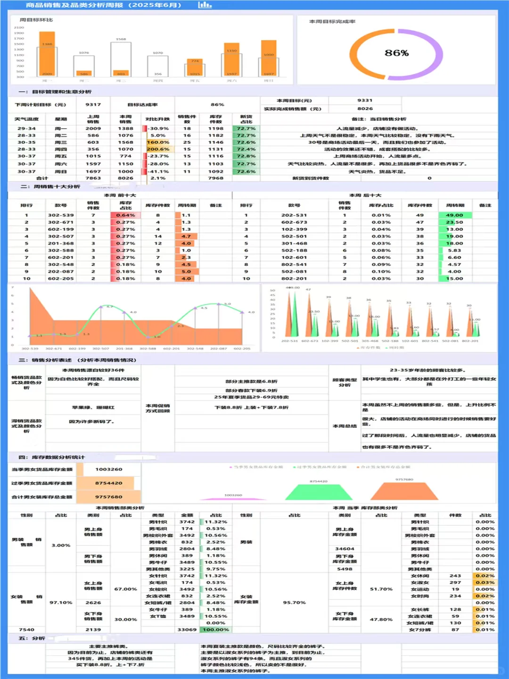Click the 本周目标完成率 chart title
The image size is (509, 679).
pyautogui.click(x=332, y=22)
